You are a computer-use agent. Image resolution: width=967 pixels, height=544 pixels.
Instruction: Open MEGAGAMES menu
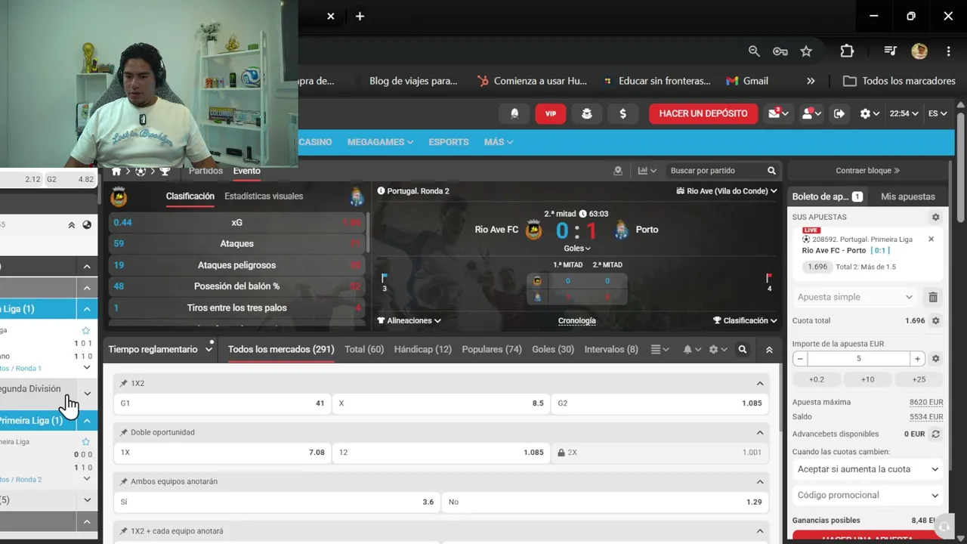(x=380, y=142)
